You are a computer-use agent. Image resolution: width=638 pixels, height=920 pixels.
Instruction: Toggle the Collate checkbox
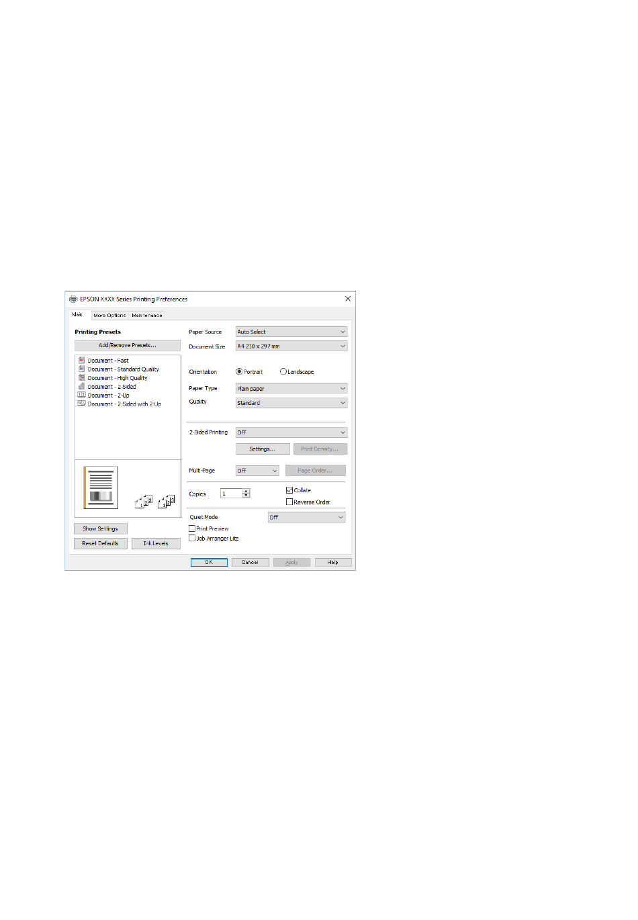[289, 490]
